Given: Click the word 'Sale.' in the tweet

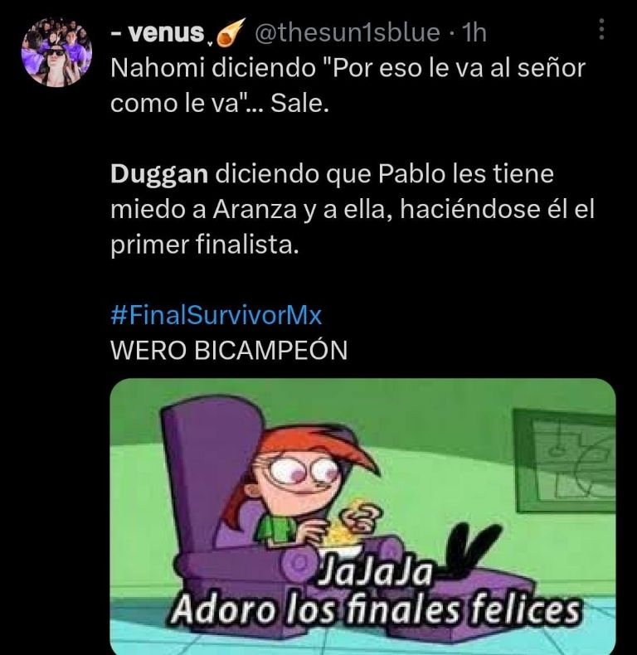Looking at the screenshot, I should point(299,104).
